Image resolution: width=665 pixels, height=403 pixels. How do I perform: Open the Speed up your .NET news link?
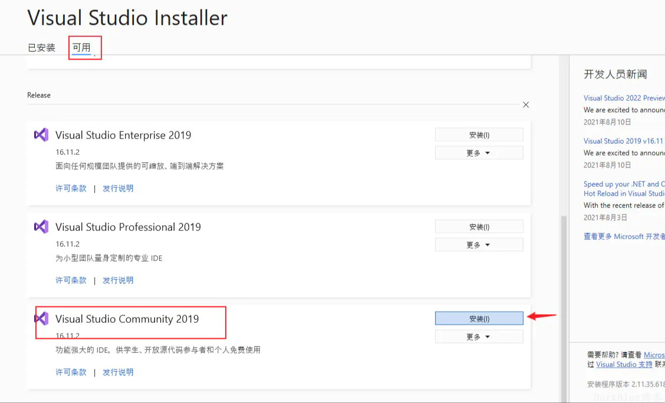(x=624, y=189)
